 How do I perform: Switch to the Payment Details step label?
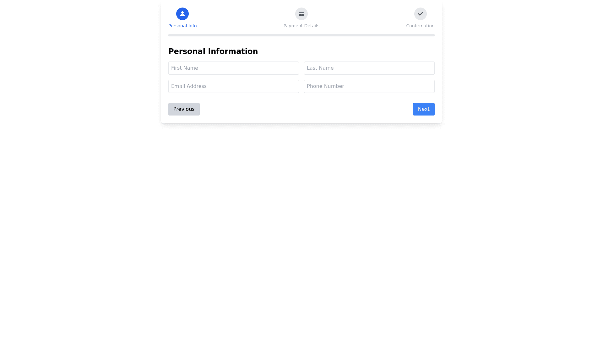301,26
